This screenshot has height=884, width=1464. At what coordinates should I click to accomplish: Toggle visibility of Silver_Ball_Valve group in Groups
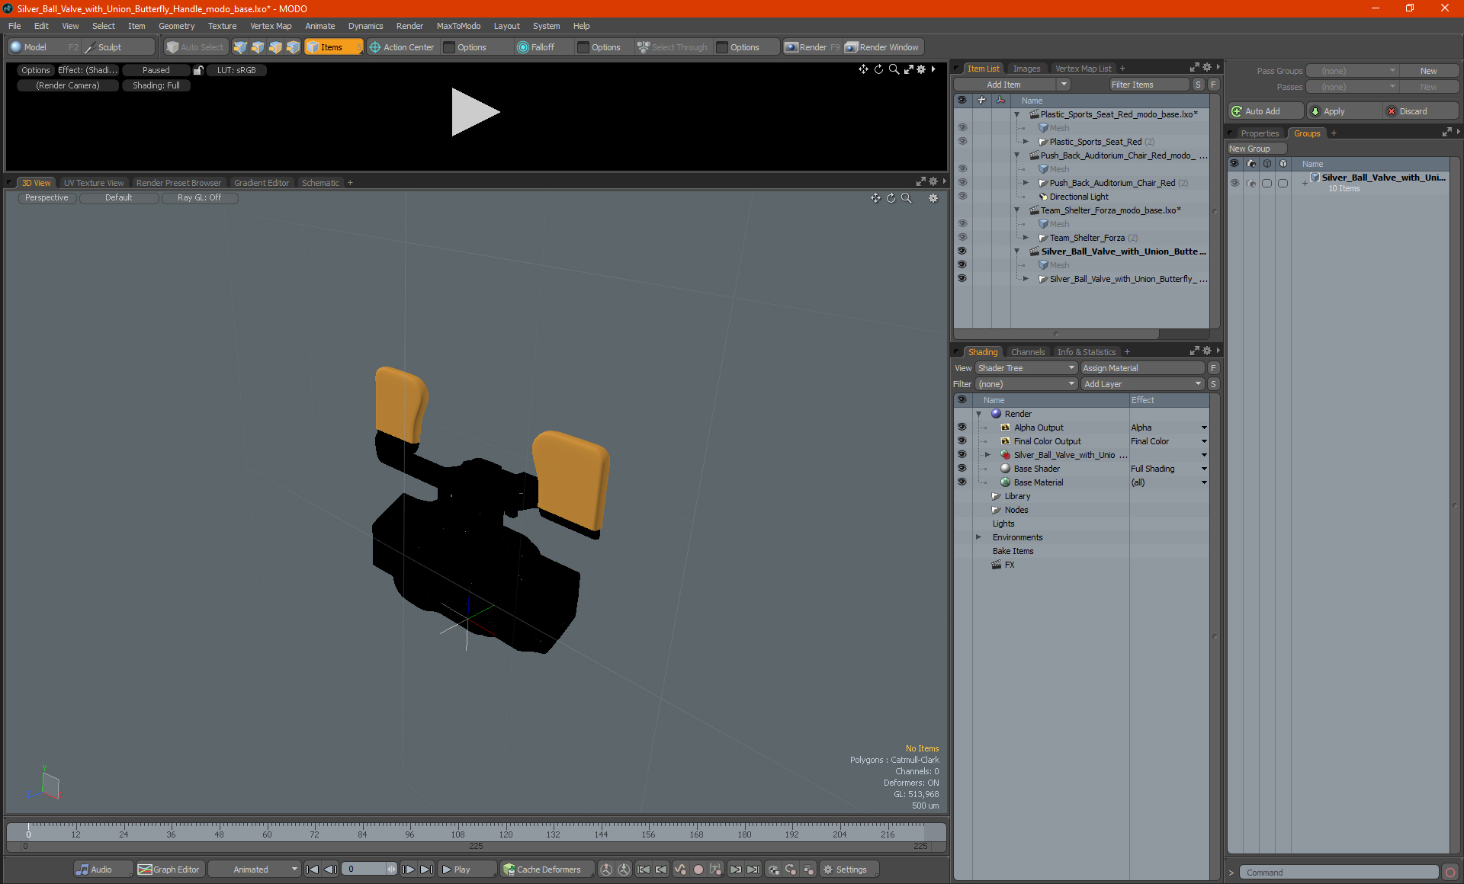click(1234, 183)
